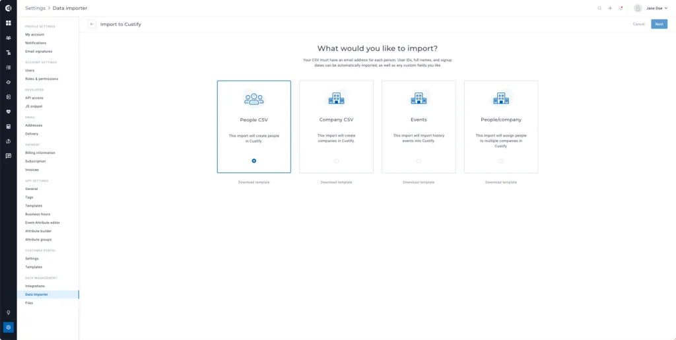Download template for People/company
Viewport: 676px width, 340px height.
[501, 182]
